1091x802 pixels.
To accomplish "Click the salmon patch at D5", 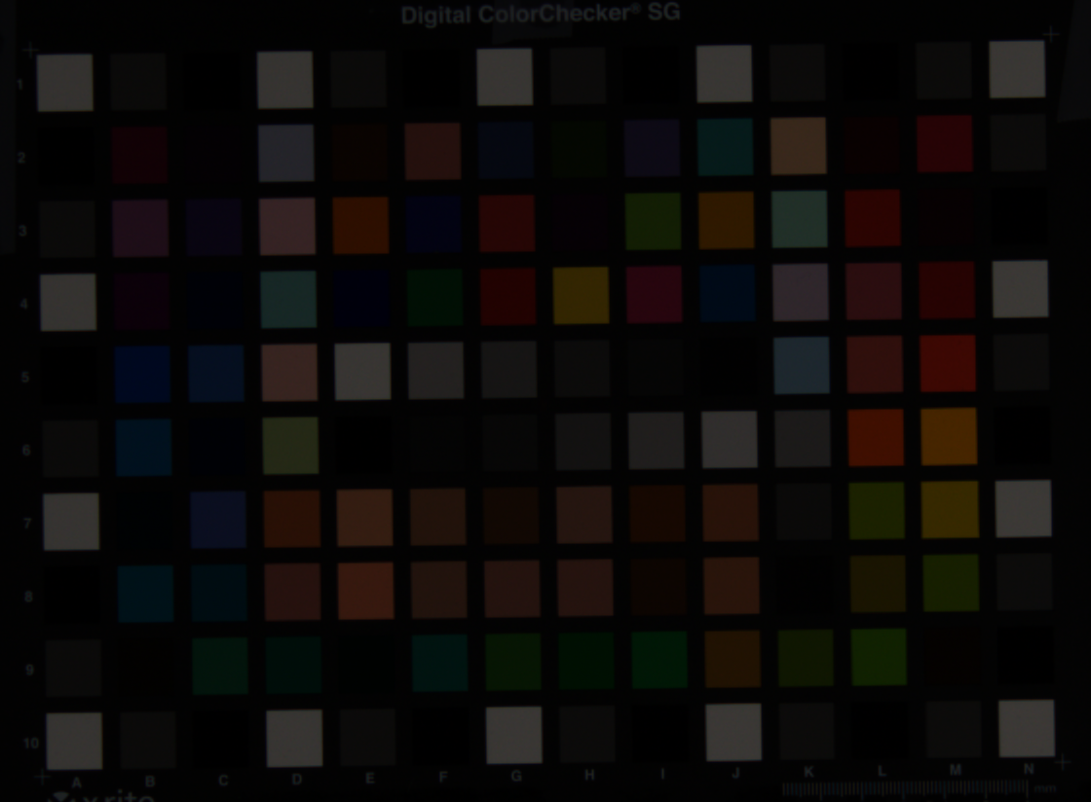I will tap(289, 373).
